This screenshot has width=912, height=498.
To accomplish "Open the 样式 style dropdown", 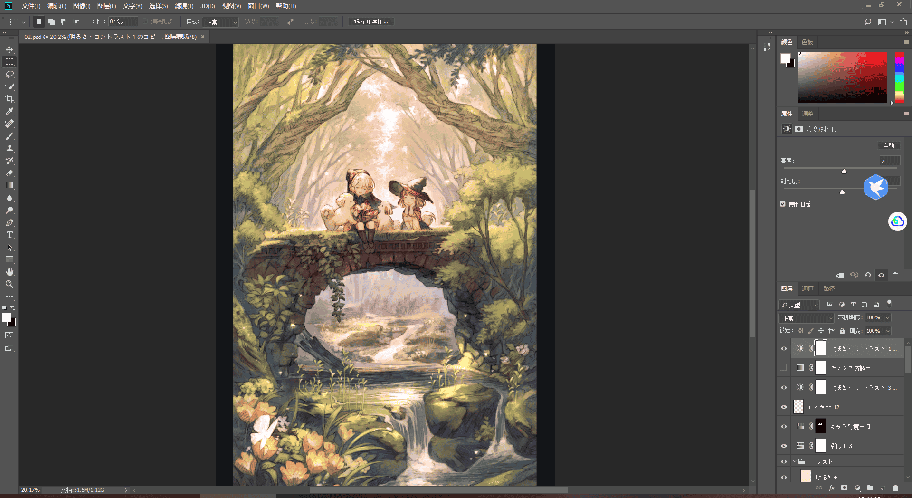I will [x=220, y=22].
